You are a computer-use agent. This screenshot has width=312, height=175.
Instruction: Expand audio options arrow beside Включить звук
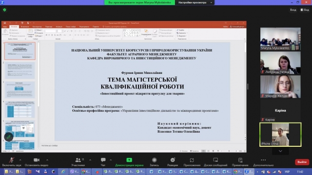point(20,160)
